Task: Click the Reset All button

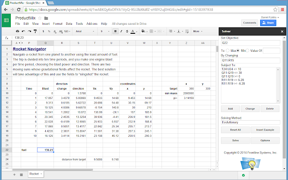Action: (235, 130)
